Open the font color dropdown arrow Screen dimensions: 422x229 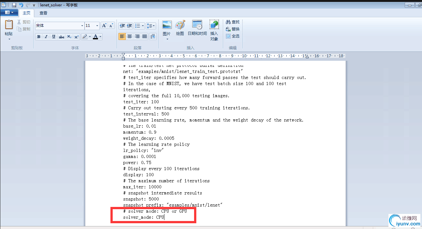[x=101, y=37]
